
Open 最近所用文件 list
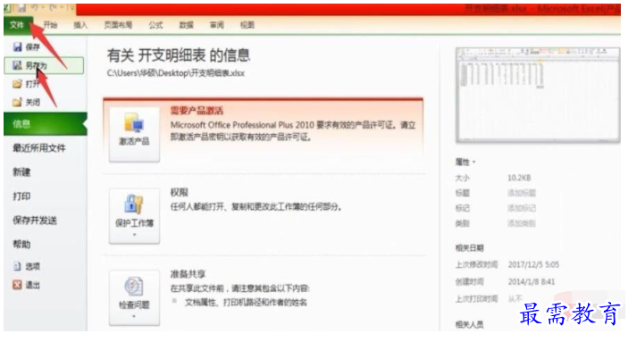[39, 148]
